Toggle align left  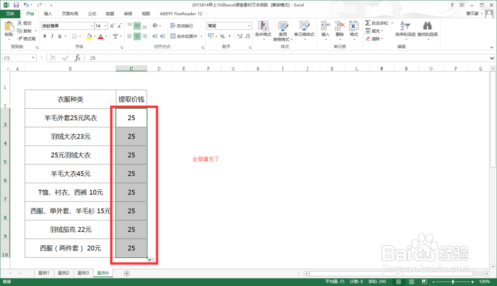[129, 36]
